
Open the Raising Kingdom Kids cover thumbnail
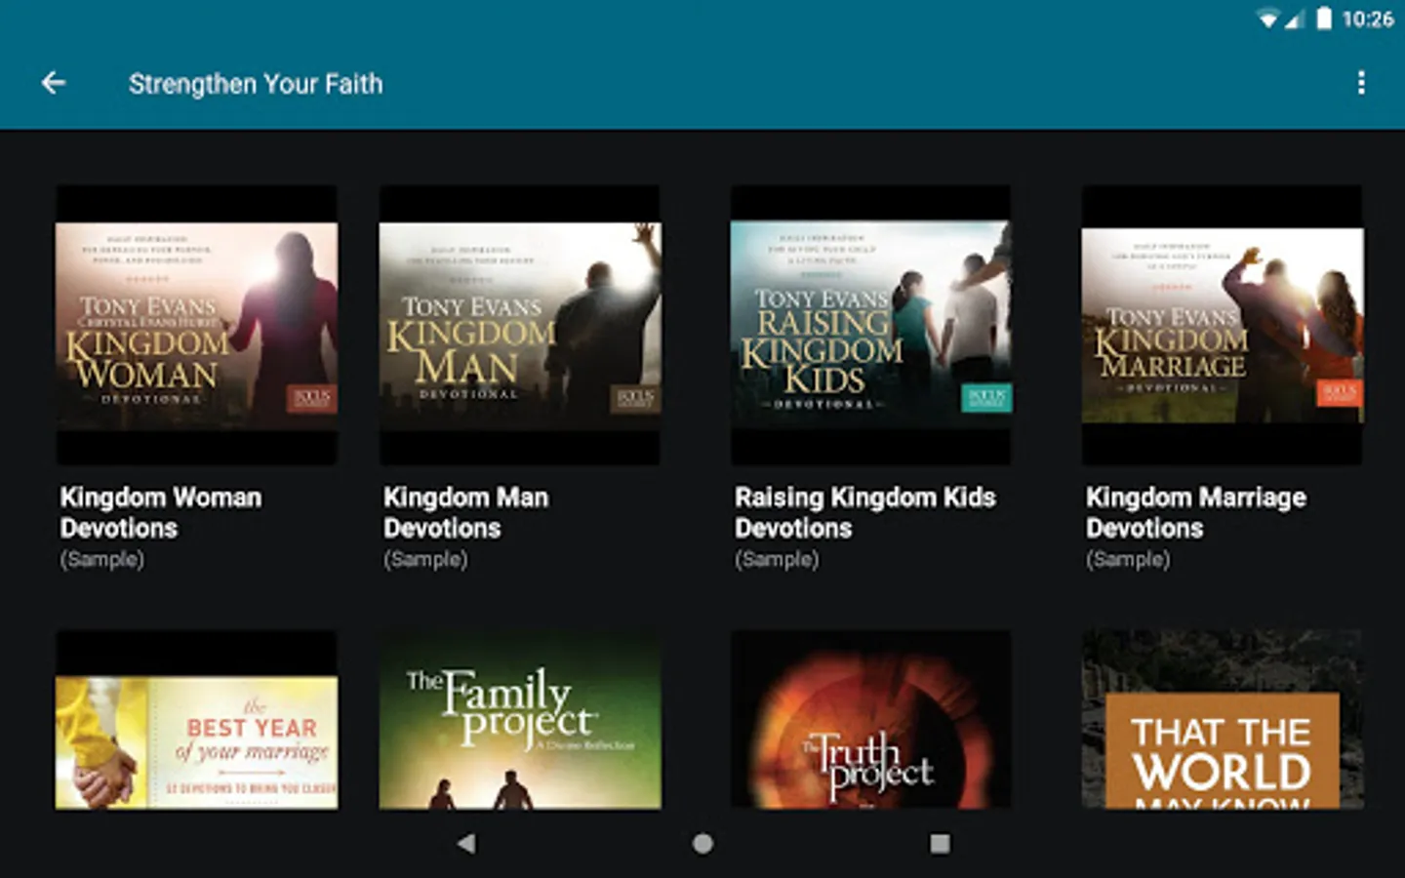(x=871, y=325)
